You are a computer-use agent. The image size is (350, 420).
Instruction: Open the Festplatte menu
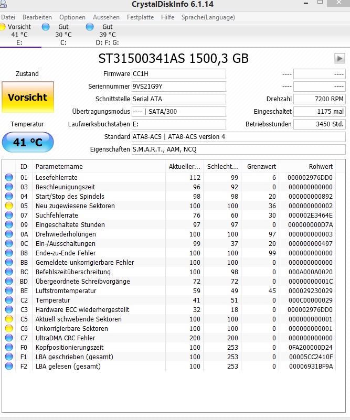click(x=141, y=17)
